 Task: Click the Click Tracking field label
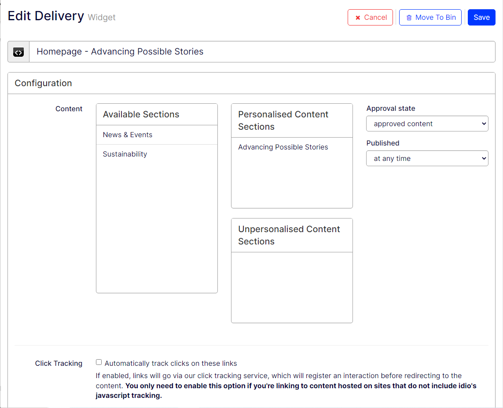pos(59,364)
